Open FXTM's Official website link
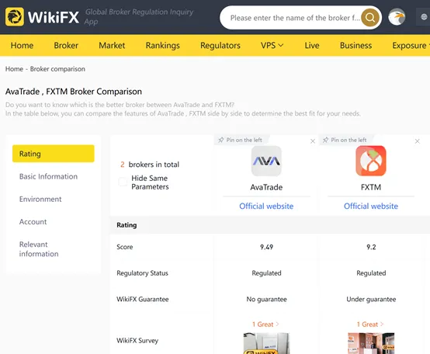Image resolution: width=430 pixels, height=354 pixels. pyautogui.click(x=371, y=206)
